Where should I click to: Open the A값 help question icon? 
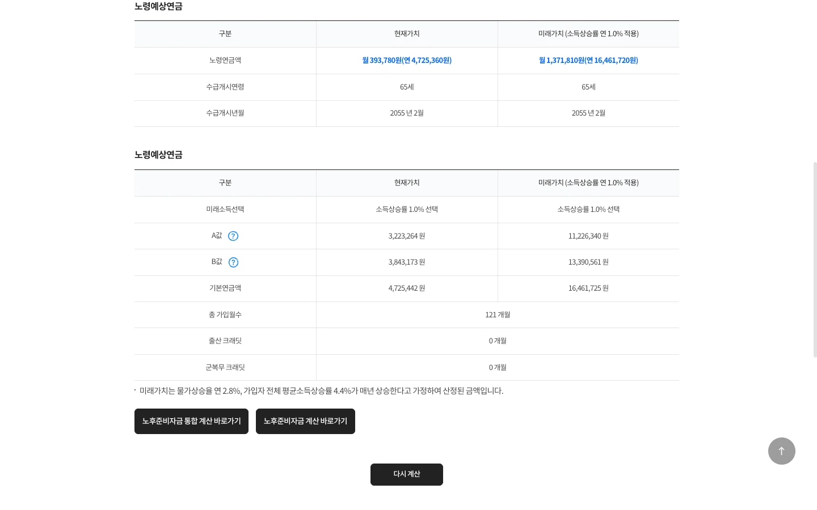[x=233, y=236]
